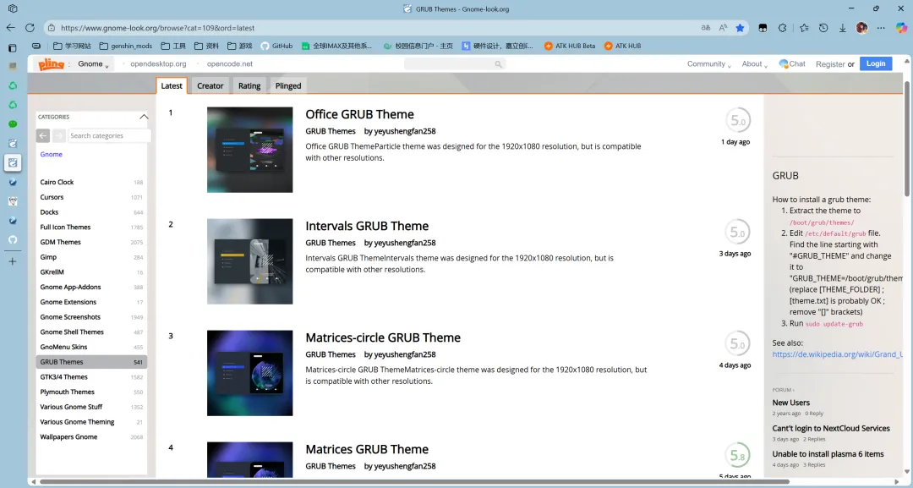Click the categories back arrow button
The width and height of the screenshot is (913, 488).
pos(42,135)
